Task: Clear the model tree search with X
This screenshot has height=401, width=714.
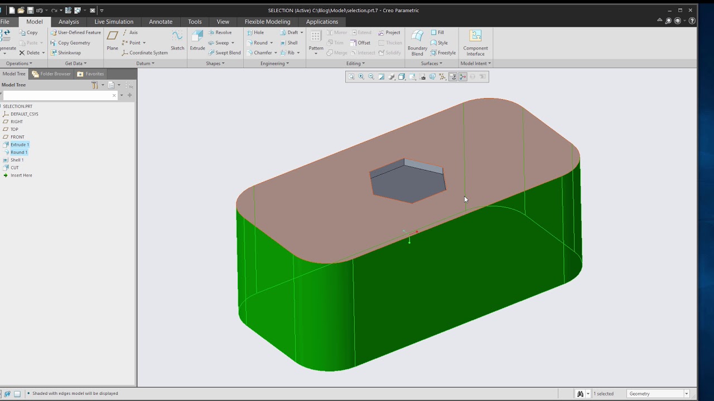Action: coord(114,95)
